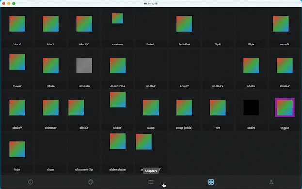302x189 pixels.
Task: Click the 'moveY' label
Action: [17, 86]
